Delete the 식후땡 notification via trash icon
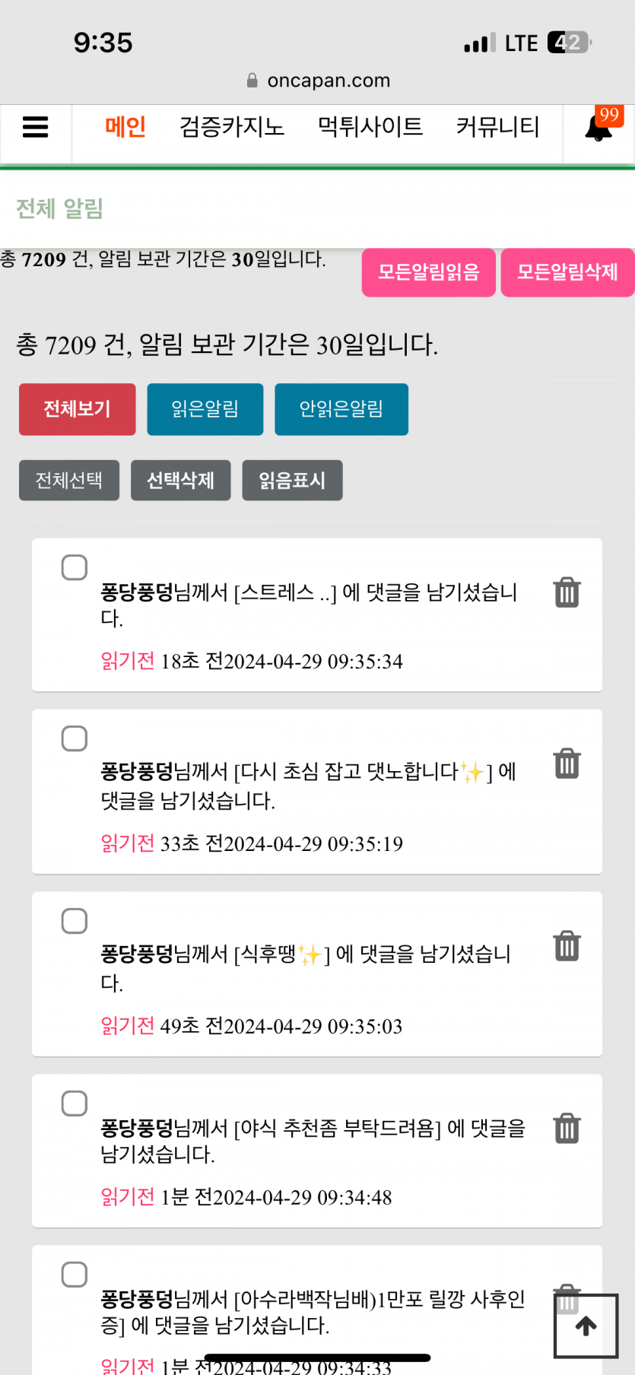This screenshot has width=635, height=1375. [567, 946]
